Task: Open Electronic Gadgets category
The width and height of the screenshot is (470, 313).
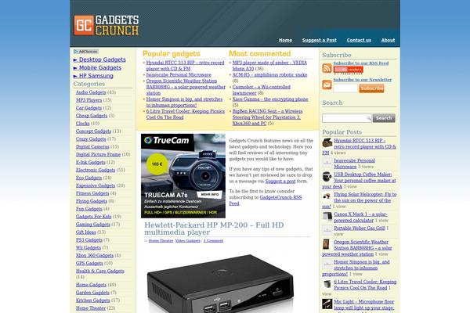Action: coord(96,170)
